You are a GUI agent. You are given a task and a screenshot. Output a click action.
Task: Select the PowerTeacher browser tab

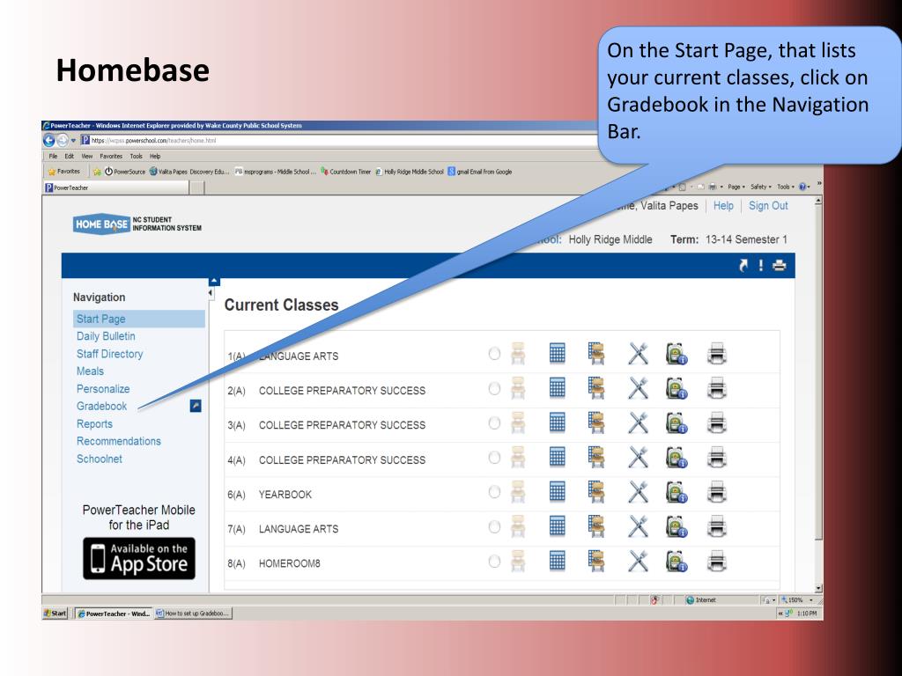pos(115,187)
